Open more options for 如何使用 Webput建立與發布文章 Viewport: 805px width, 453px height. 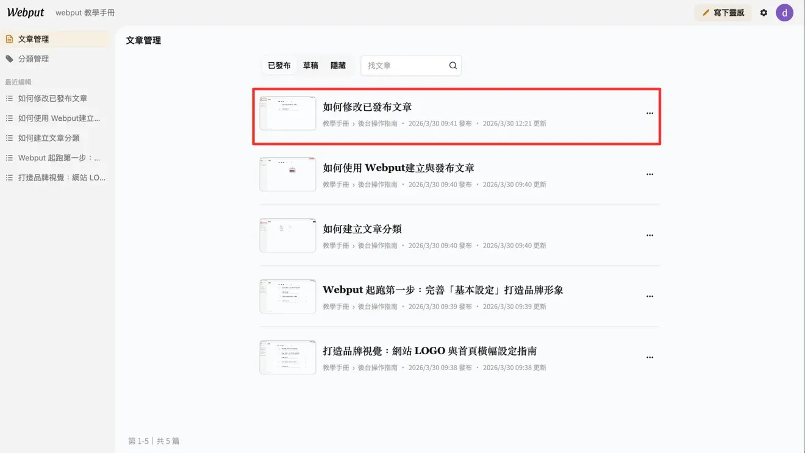point(649,174)
